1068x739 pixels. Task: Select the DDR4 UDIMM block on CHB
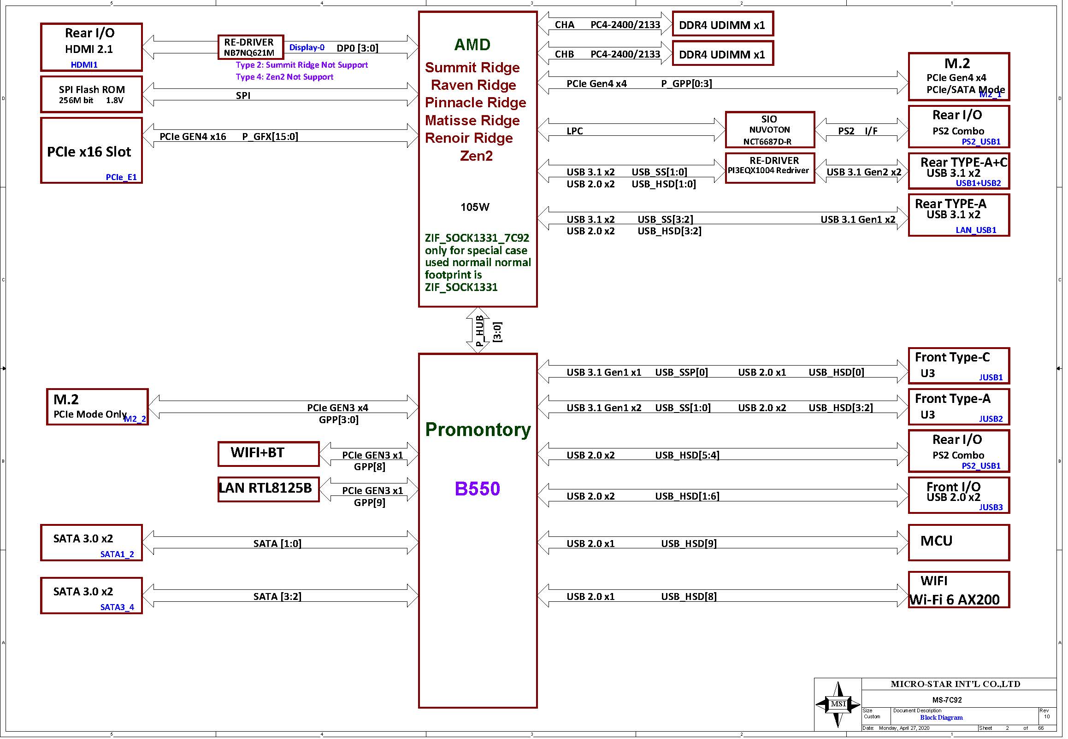(723, 53)
